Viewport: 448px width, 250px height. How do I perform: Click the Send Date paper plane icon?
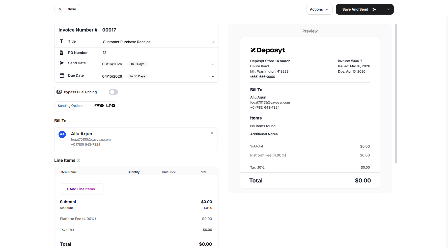pos(62,63)
